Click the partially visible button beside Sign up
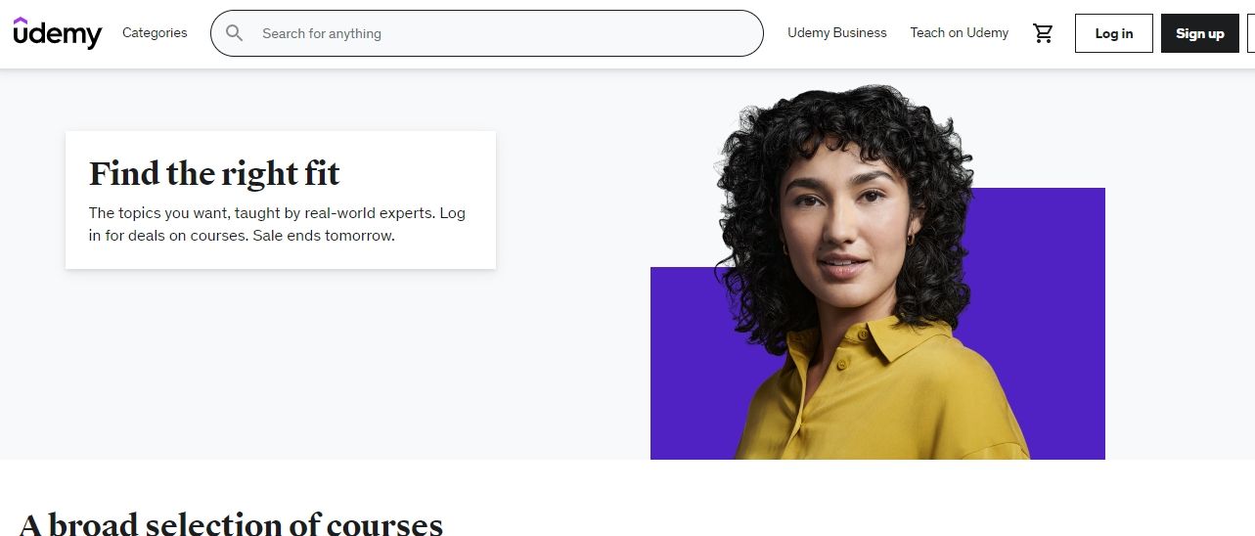This screenshot has width=1255, height=536. [x=1250, y=33]
